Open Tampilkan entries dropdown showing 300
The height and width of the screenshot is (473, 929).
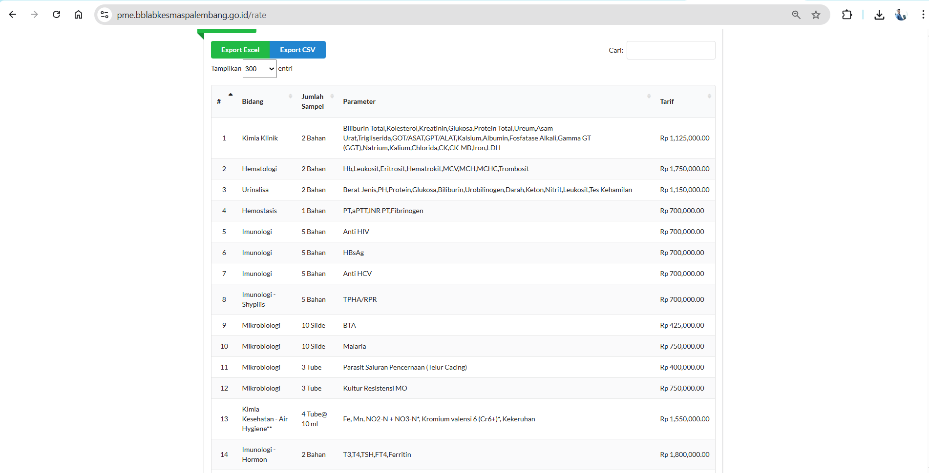259,69
